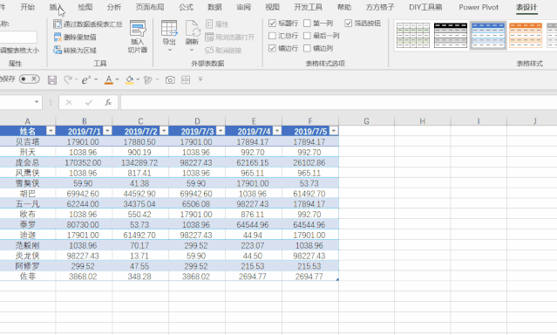Expand the Name Box dropdown arrow

coord(37,102)
